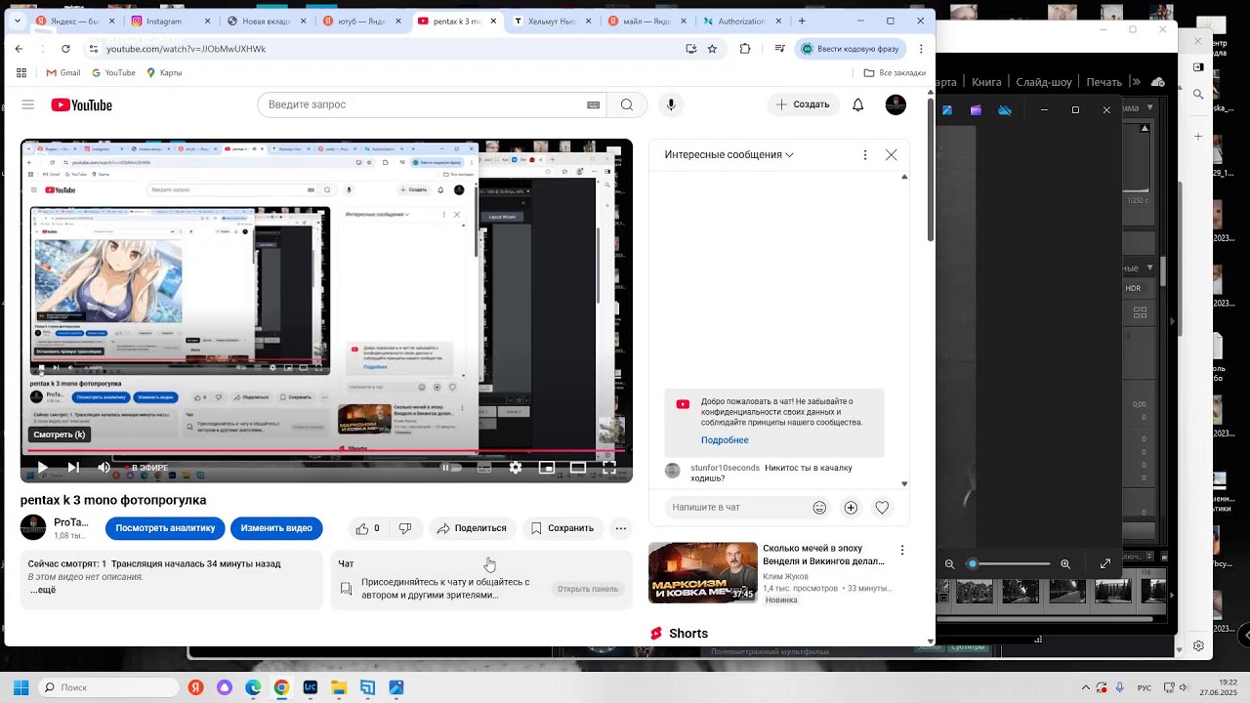
Task: Dislike the video with thumbs down
Action: 405,528
